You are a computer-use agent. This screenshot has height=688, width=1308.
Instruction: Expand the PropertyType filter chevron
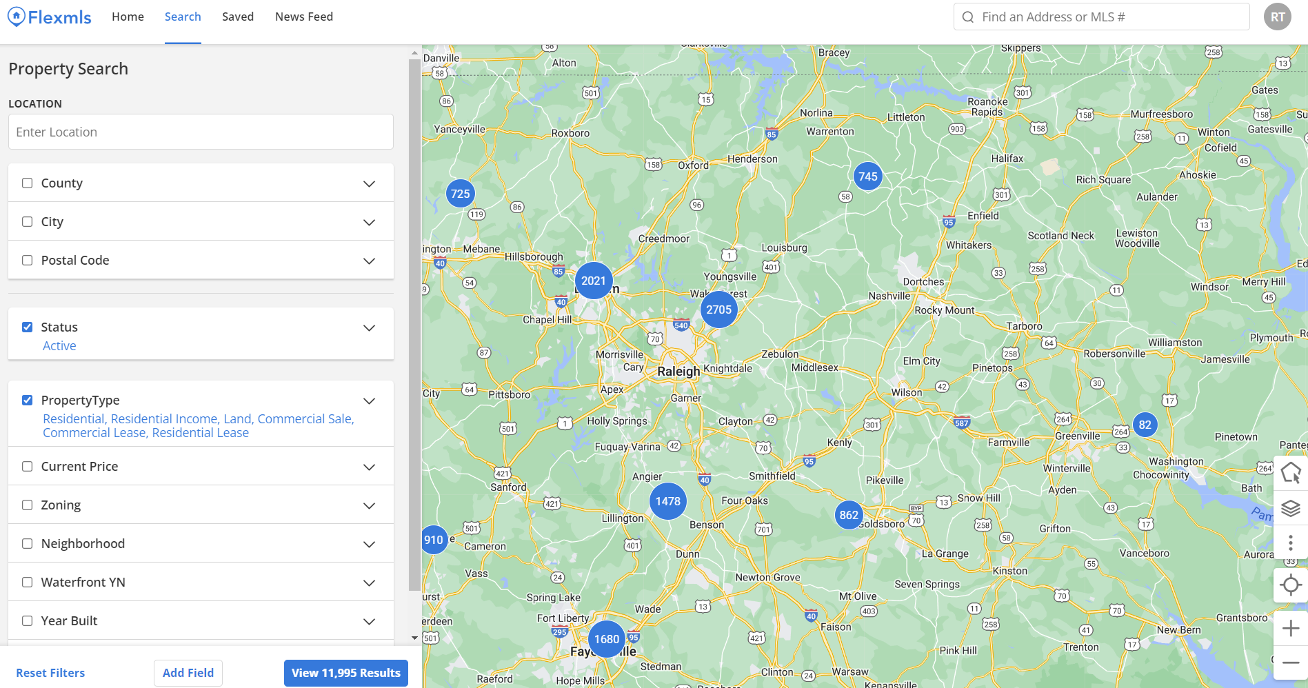(370, 401)
